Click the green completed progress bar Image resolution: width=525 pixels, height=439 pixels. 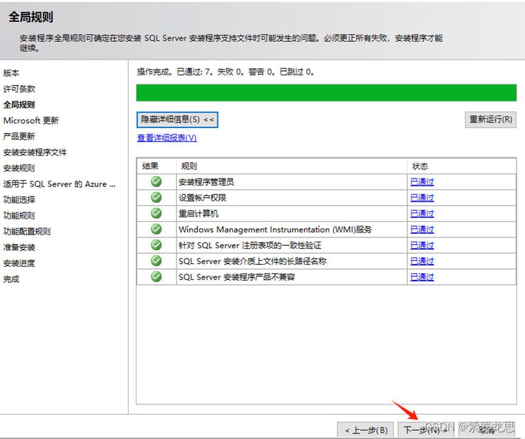[x=327, y=93]
